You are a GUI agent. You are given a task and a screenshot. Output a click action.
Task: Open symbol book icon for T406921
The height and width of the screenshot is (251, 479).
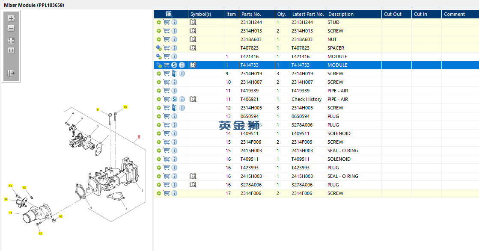(193, 99)
